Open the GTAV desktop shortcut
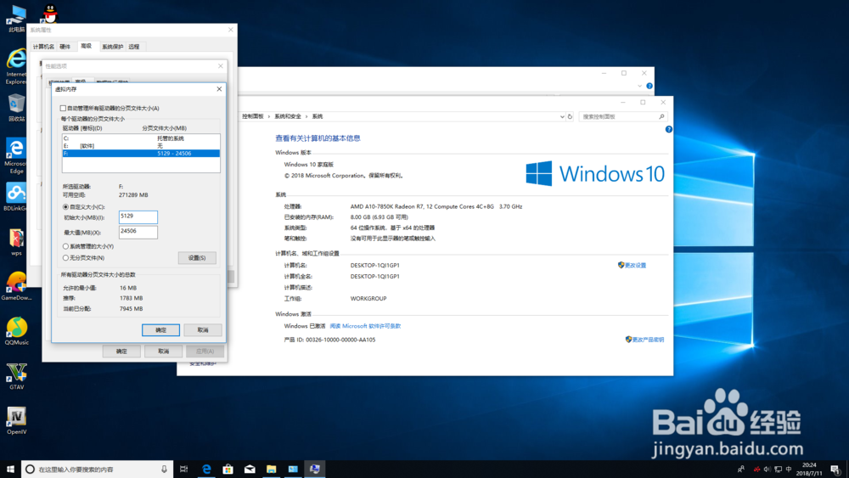 pyautogui.click(x=16, y=376)
